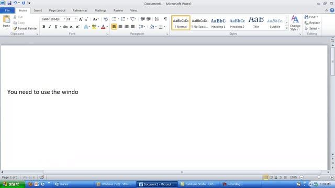Apply subscript formatting
Image resolution: width=335 pixels, height=188 pixels.
(72, 27)
